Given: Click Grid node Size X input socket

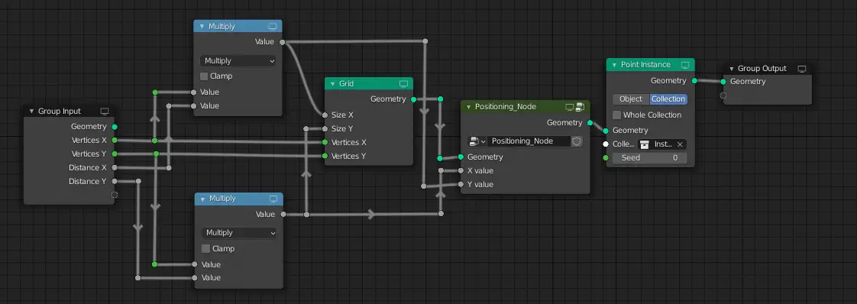Looking at the screenshot, I should (x=325, y=115).
